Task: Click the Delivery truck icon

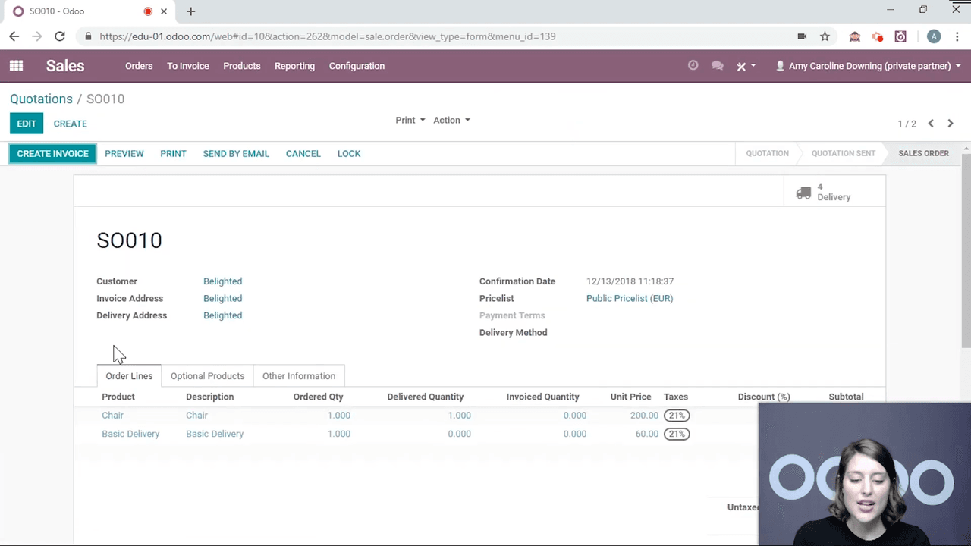Action: point(803,193)
